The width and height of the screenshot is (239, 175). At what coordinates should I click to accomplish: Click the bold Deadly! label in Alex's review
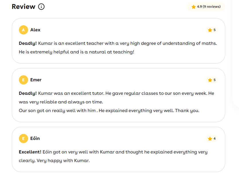(28, 43)
